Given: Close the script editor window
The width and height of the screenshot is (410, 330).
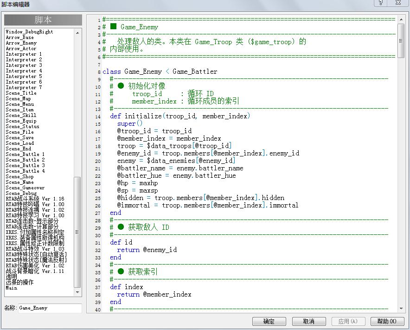Looking at the screenshot, I should coord(398,3).
